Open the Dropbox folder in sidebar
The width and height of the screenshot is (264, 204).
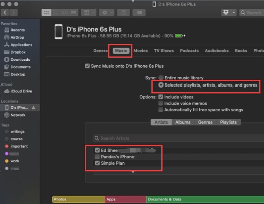click(x=18, y=52)
